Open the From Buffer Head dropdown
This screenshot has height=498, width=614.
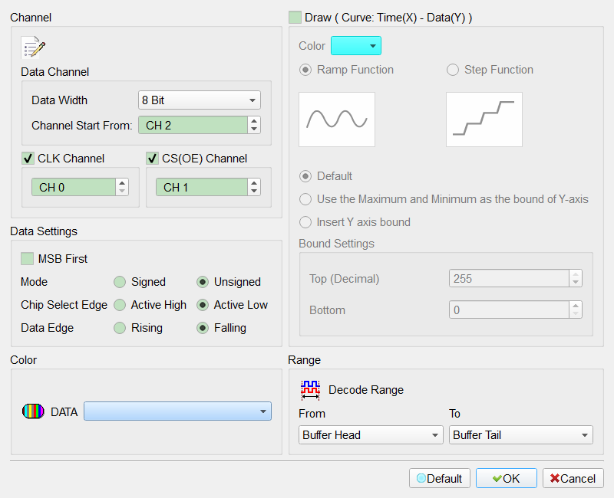[371, 435]
